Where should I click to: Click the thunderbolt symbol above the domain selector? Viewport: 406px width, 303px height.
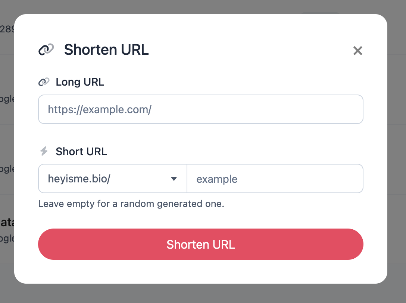[x=44, y=151]
